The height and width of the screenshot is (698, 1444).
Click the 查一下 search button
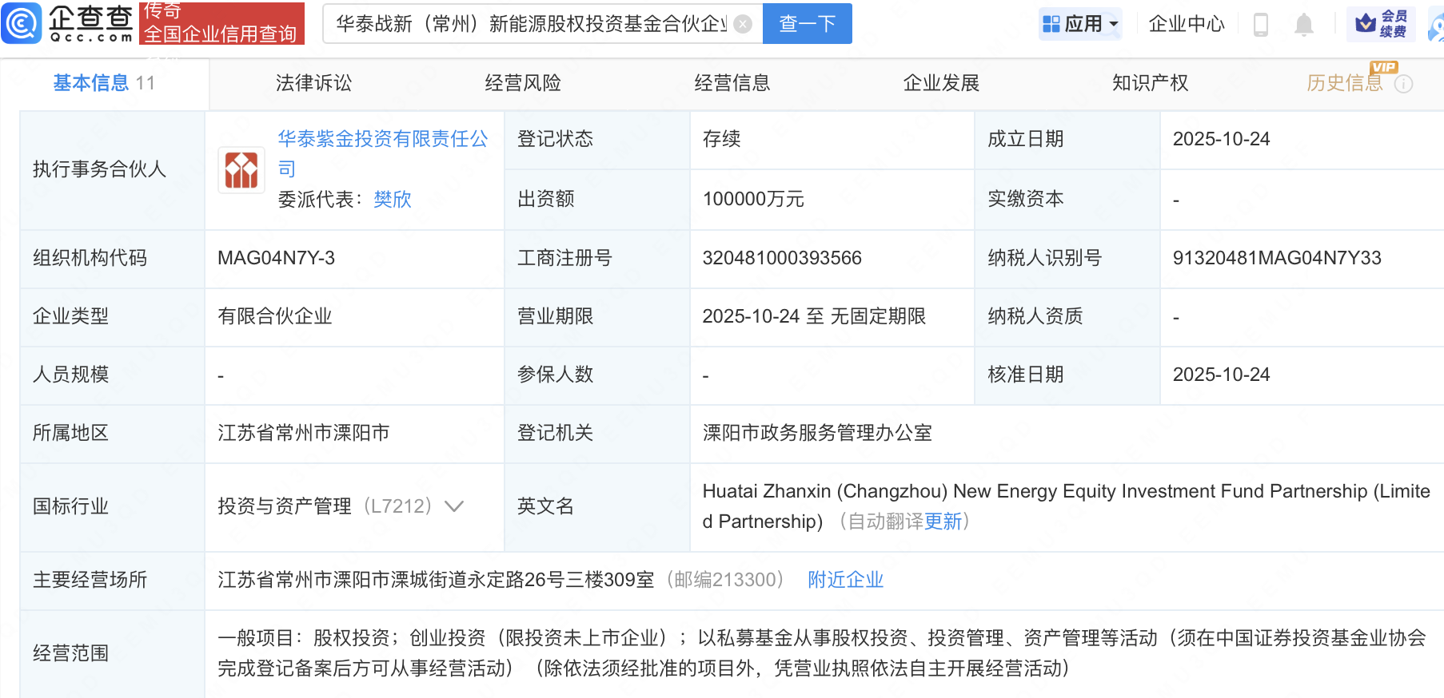click(807, 24)
